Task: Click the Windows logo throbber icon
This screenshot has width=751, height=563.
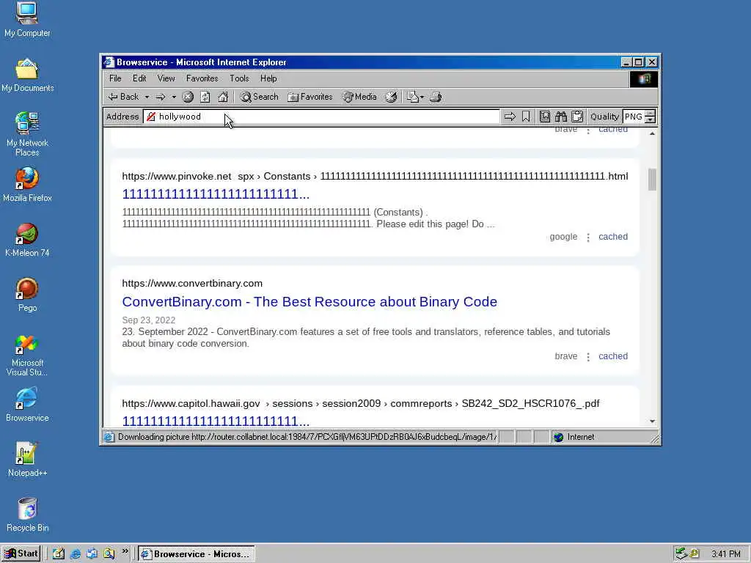Action: pyautogui.click(x=644, y=79)
